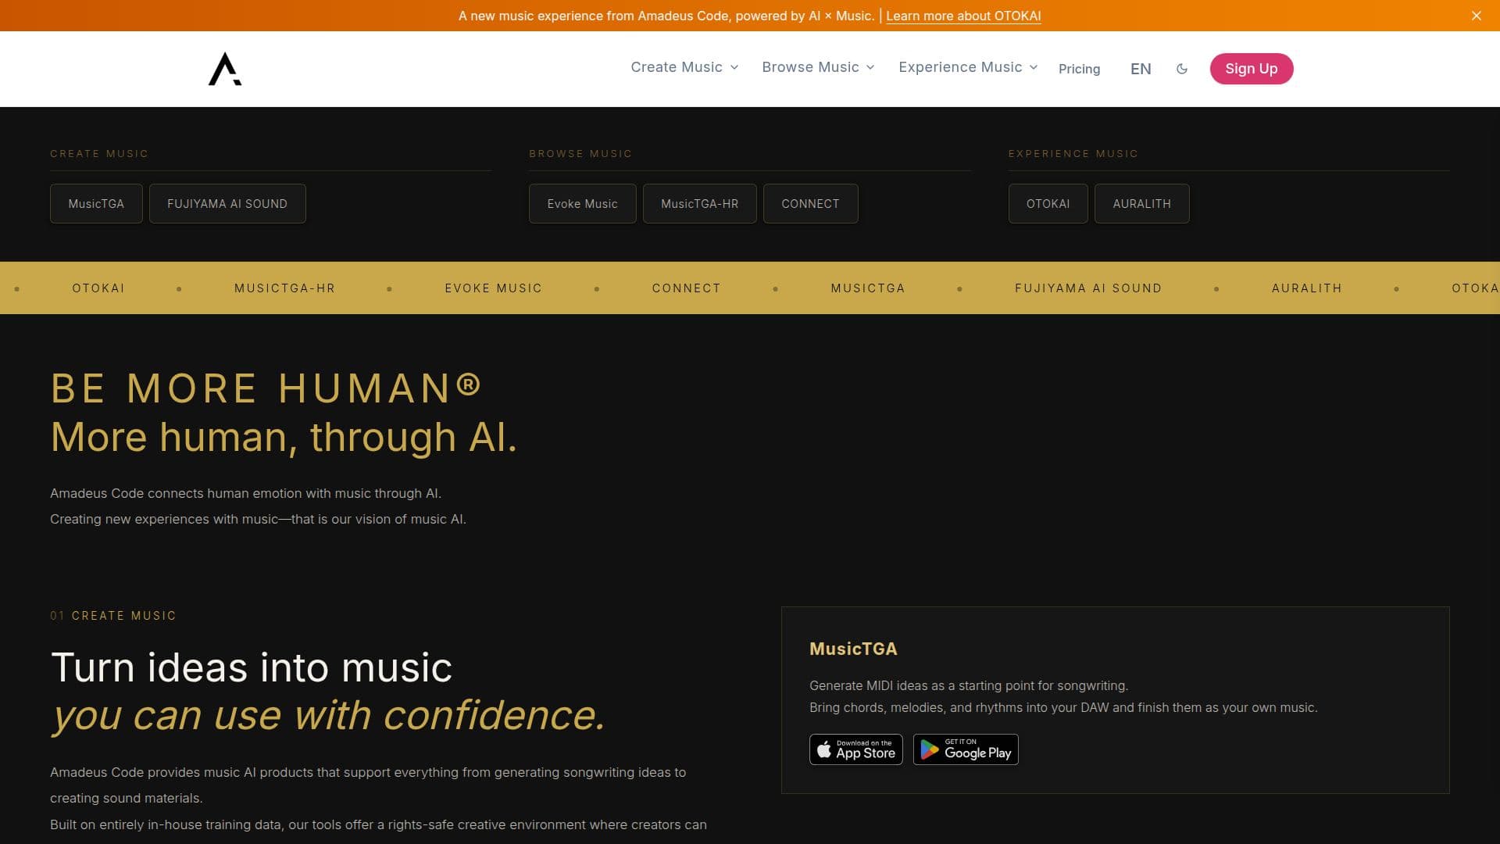Click MUSICTGA-HR in the gold ticker

click(284, 288)
